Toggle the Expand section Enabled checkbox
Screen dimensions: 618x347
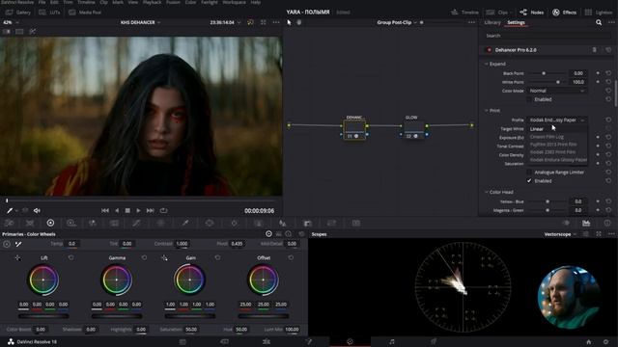[x=529, y=99]
